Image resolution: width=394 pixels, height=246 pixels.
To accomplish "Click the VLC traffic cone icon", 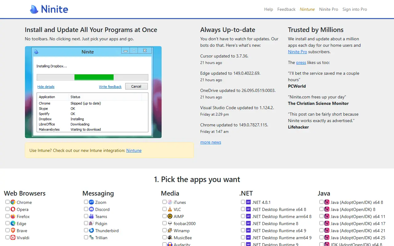I will point(170,209).
